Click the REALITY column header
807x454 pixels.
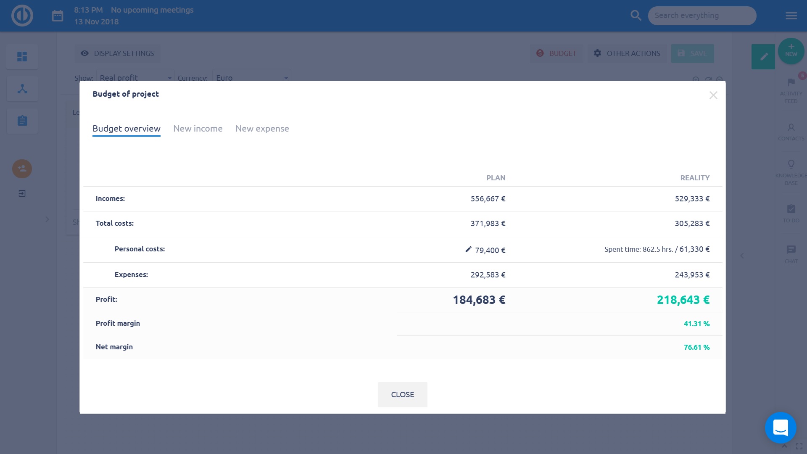(x=695, y=178)
